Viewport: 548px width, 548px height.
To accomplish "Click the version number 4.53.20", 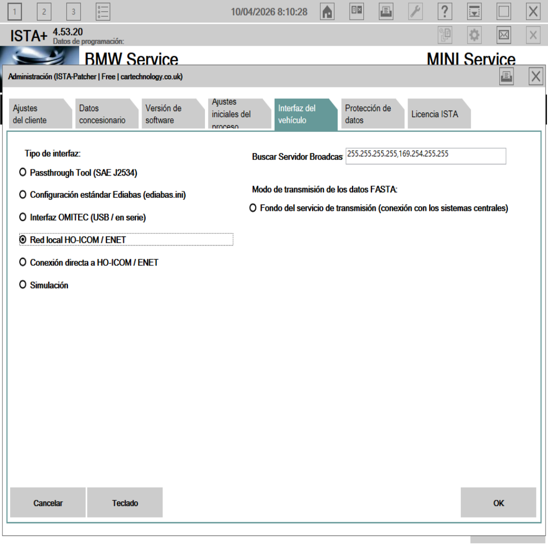I will [68, 32].
